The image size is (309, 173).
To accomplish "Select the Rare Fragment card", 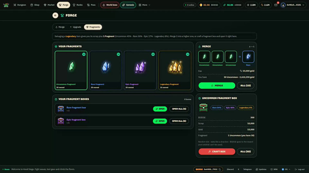I will coord(106,70).
